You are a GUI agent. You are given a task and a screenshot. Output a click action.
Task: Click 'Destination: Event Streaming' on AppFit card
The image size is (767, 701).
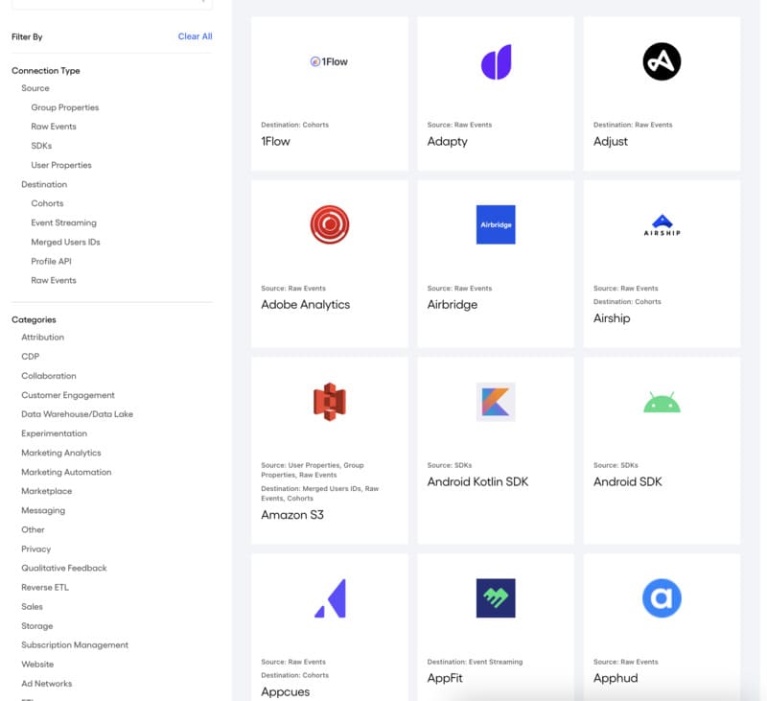[x=475, y=662]
